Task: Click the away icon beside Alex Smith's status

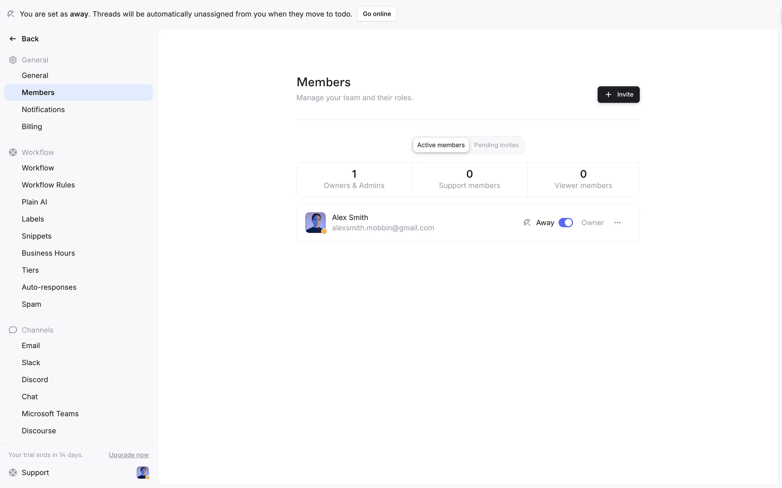Action: pyautogui.click(x=527, y=222)
